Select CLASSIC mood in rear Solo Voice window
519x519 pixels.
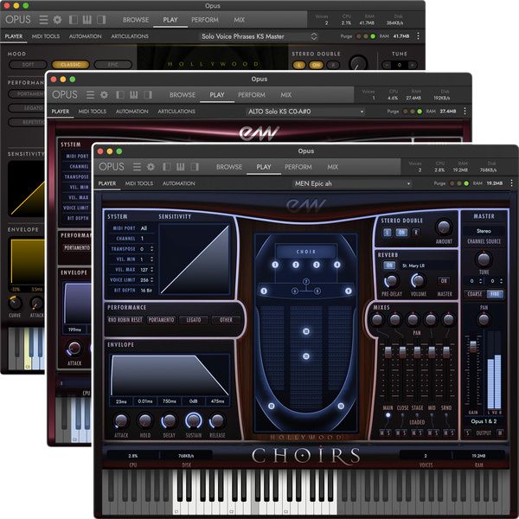(71, 65)
